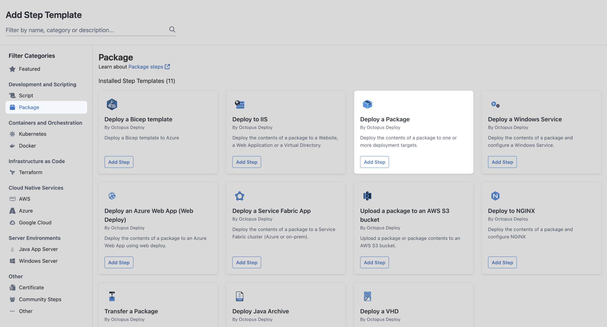Open the external link icon beside Package steps
The image size is (607, 327).
coord(168,67)
